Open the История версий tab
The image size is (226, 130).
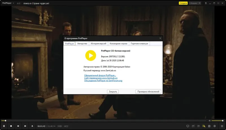coord(98,44)
